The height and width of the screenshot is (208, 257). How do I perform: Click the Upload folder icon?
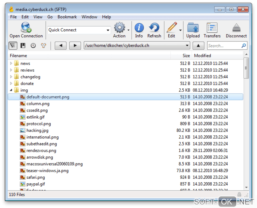click(193, 27)
